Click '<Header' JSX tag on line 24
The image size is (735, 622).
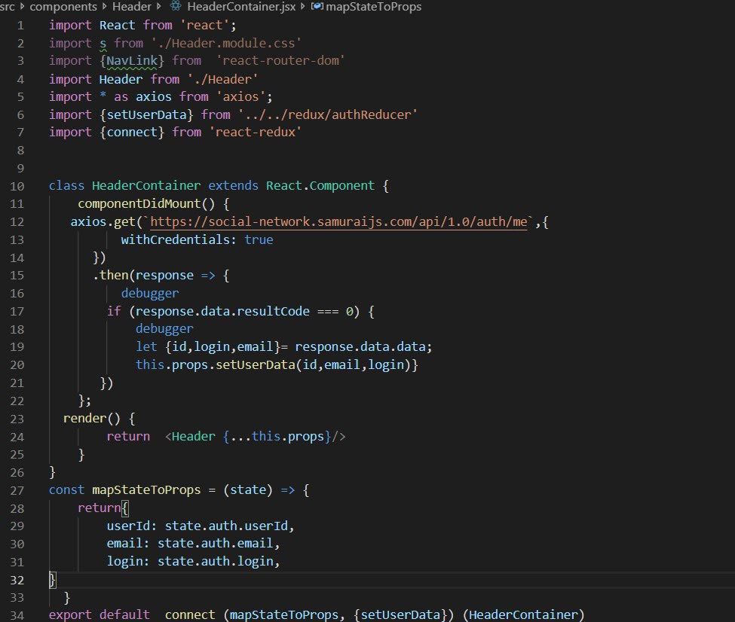point(190,437)
